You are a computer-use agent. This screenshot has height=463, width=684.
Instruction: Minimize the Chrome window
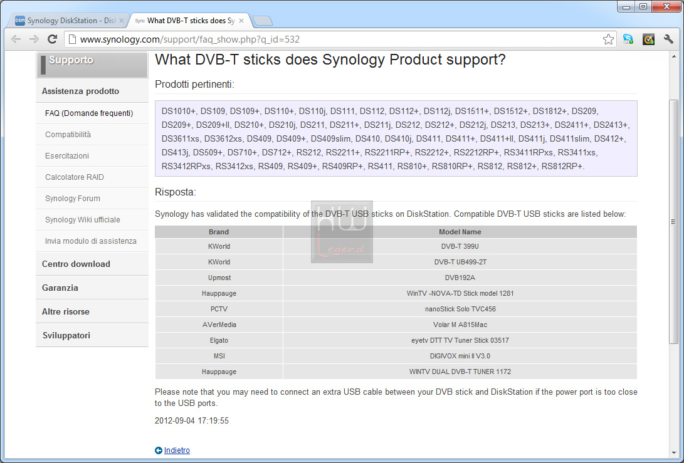click(x=626, y=7)
